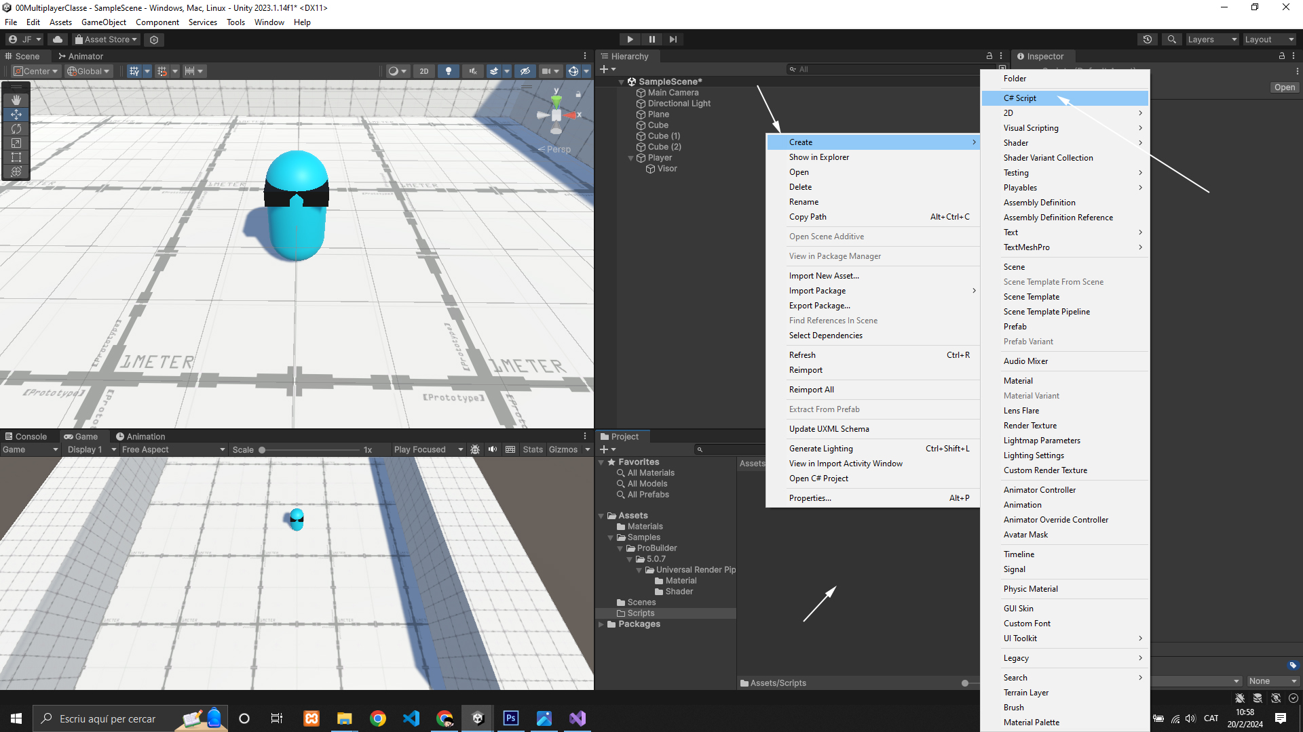Screen dimensions: 1303x732
Task: Select the Rect transform tool
Action: click(x=16, y=157)
